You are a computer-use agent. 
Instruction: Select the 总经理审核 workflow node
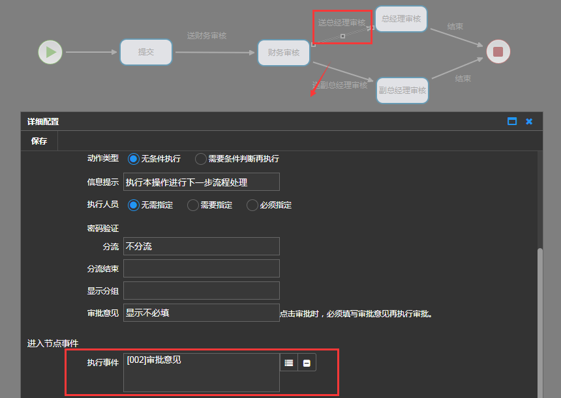pos(401,19)
